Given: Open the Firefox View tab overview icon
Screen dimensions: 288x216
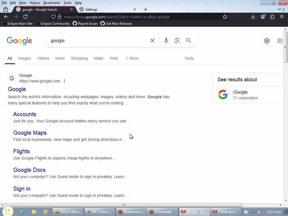Looking at the screenshot, I should point(6,9).
